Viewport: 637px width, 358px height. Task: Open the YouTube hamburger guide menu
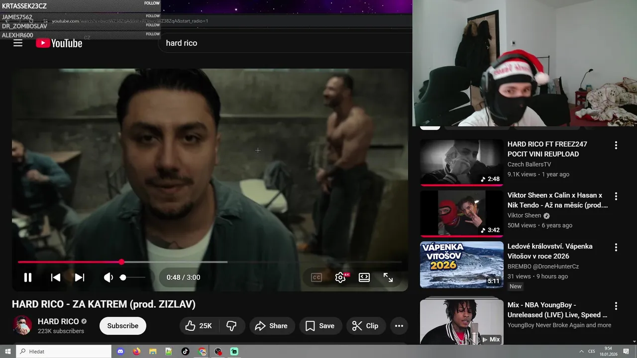18,43
